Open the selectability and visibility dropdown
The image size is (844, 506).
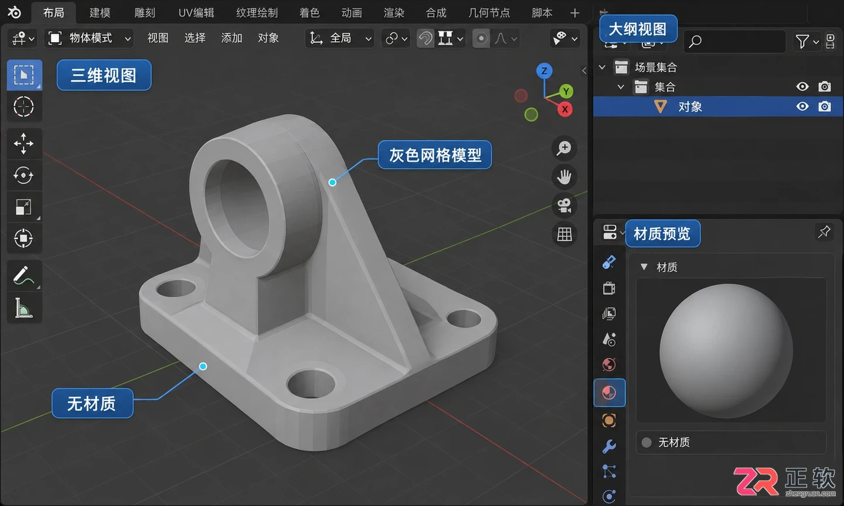click(565, 39)
